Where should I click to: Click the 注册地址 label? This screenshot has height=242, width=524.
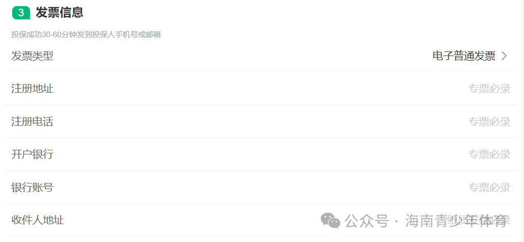click(33, 89)
